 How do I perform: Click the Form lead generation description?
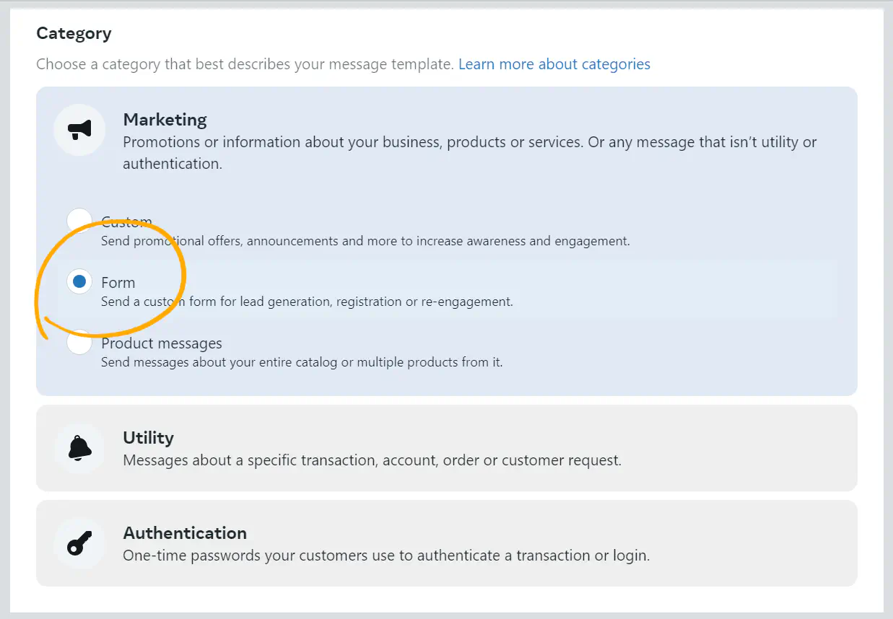click(x=307, y=302)
